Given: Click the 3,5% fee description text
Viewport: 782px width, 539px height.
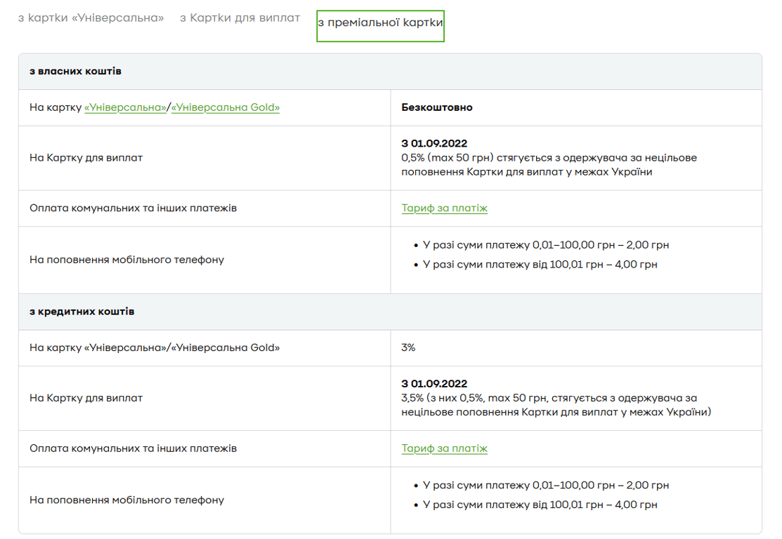Looking at the screenshot, I should point(555,405).
